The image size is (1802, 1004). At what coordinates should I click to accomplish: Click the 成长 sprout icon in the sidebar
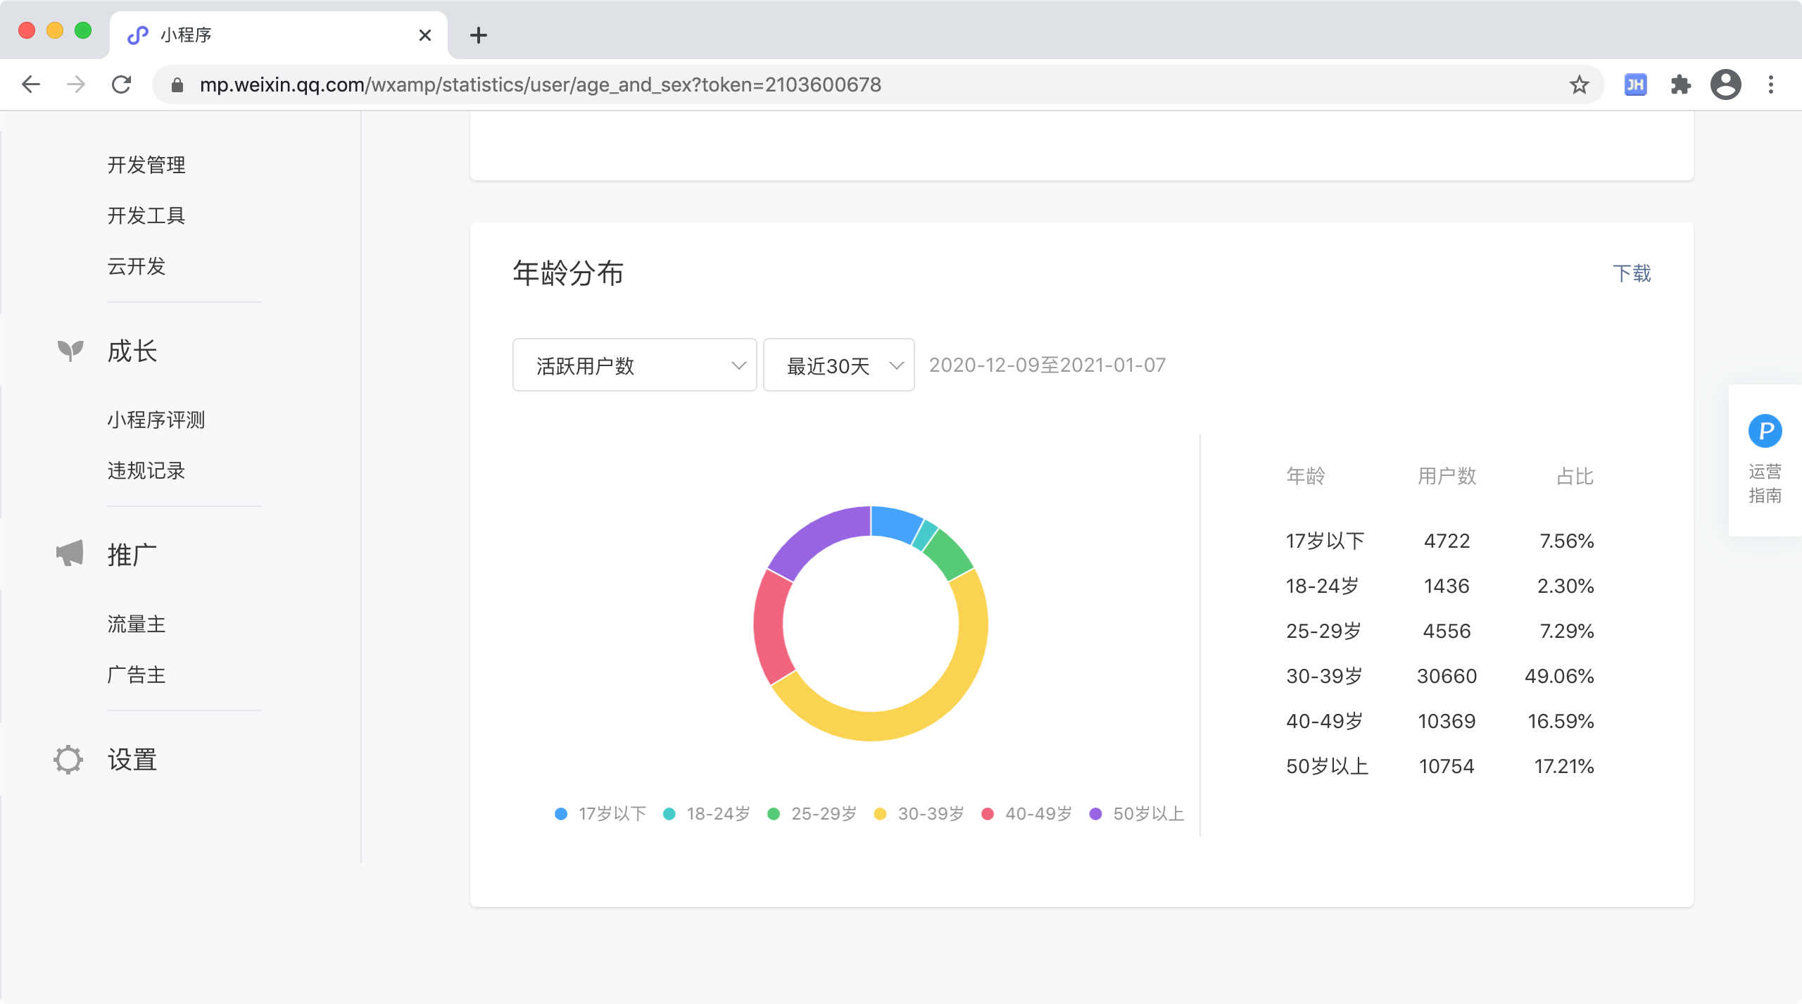(x=70, y=350)
